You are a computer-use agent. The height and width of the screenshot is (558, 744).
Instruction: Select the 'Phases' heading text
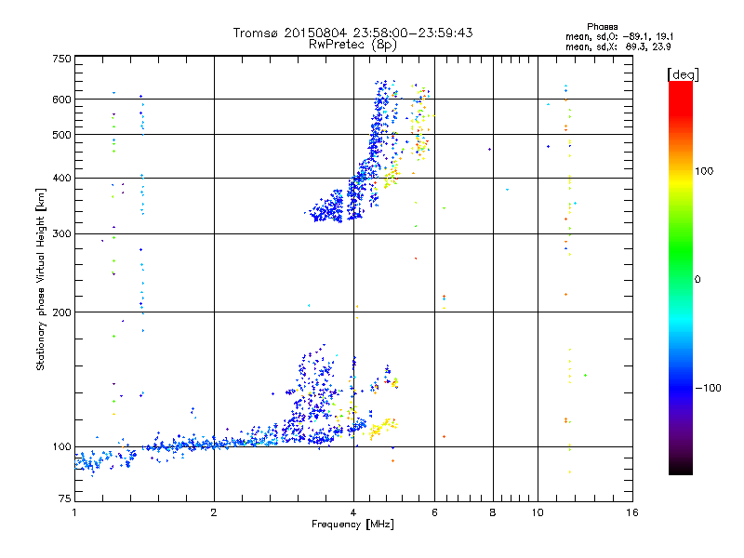(x=602, y=27)
